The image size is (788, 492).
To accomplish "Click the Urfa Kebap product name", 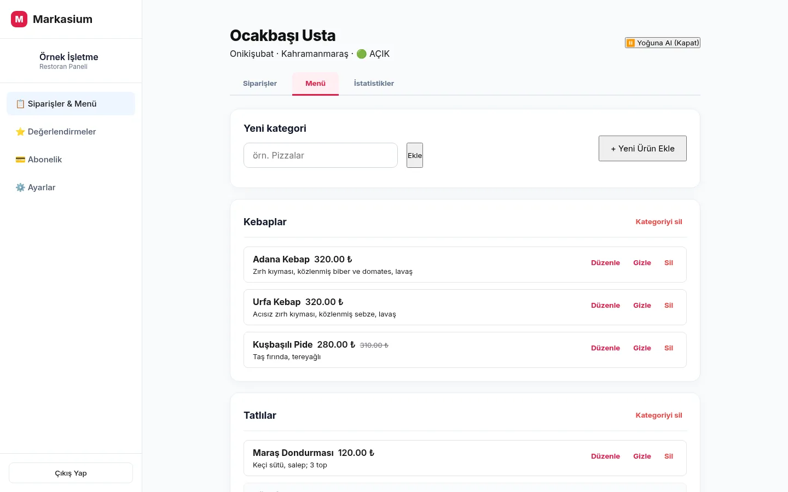I will pyautogui.click(x=277, y=302).
